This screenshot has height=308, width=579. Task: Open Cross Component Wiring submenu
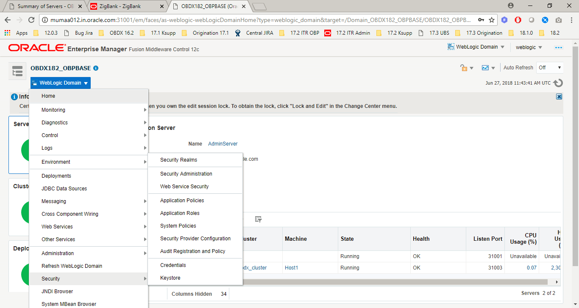(89, 214)
